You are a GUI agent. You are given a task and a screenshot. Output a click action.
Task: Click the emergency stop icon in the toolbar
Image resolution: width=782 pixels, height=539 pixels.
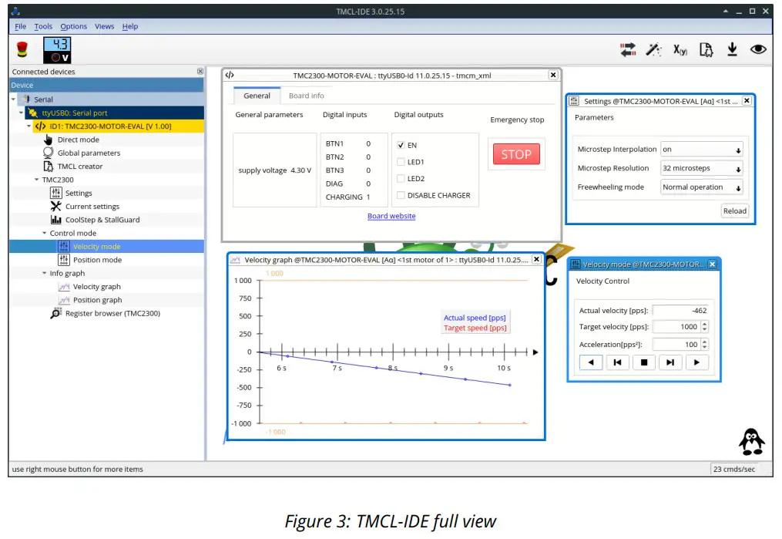click(x=22, y=49)
